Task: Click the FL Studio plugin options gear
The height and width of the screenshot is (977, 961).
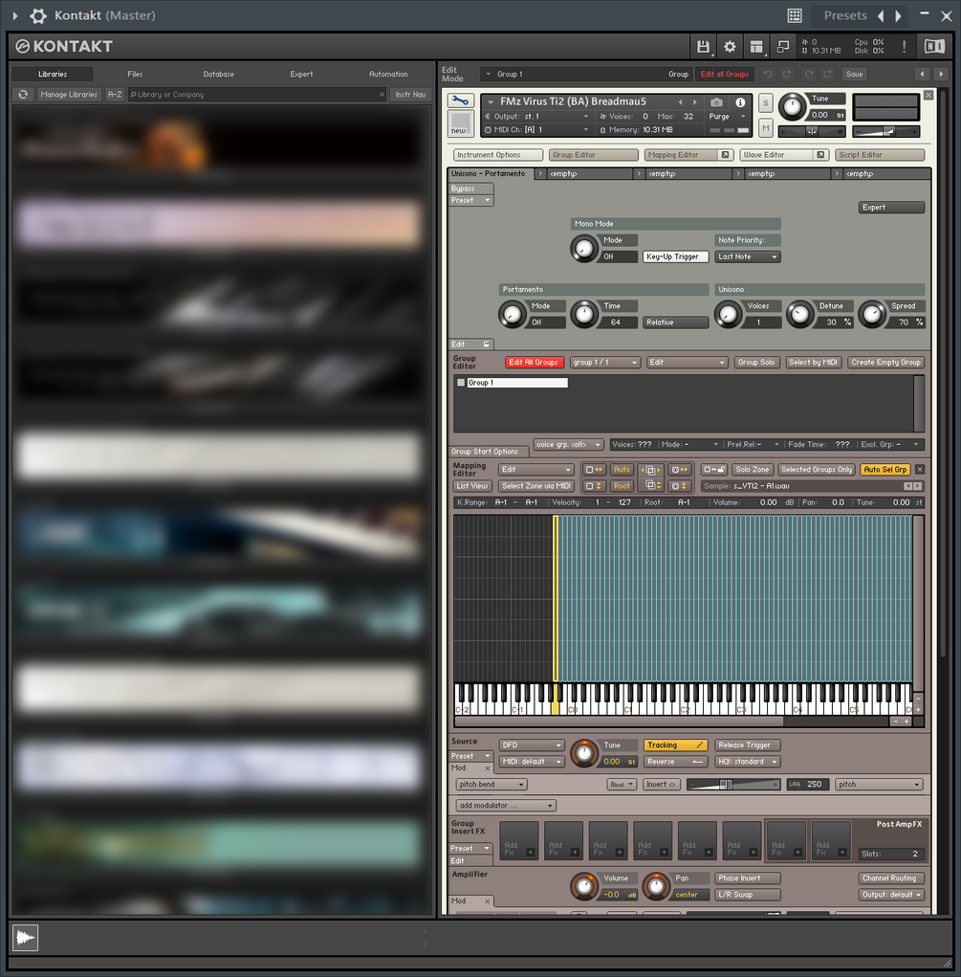Action: click(x=38, y=15)
